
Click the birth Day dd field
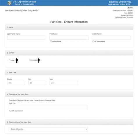37,83
